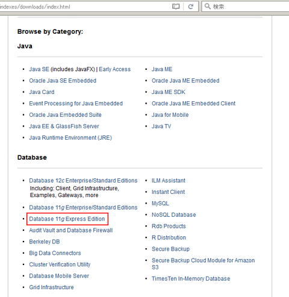Open Cluster Verification Utility link

click(60, 264)
